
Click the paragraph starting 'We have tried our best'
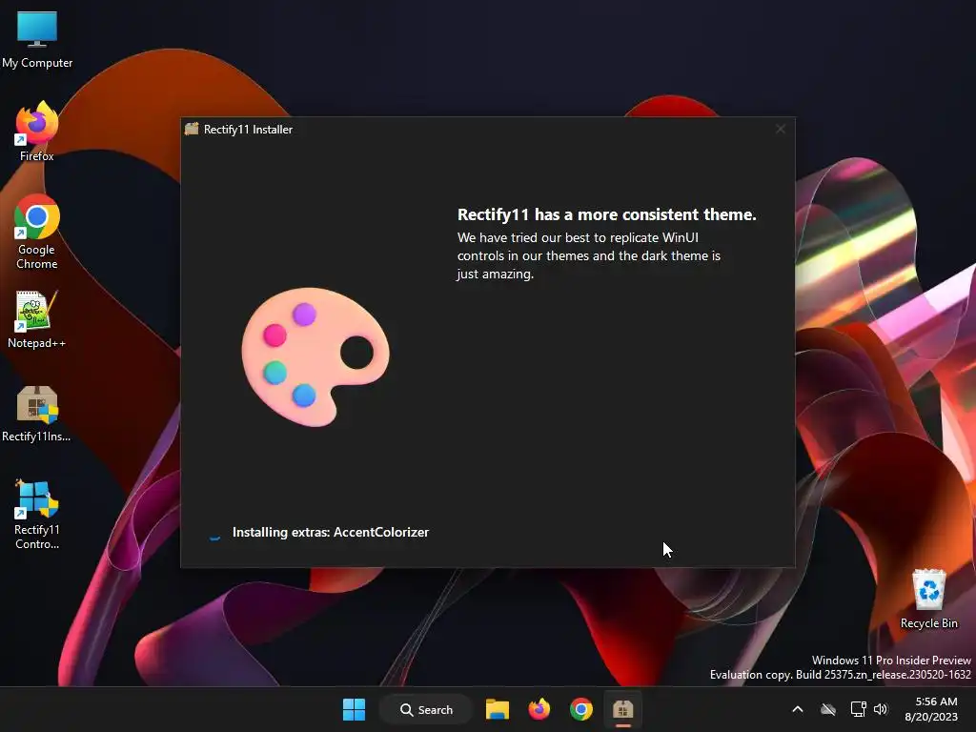589,255
